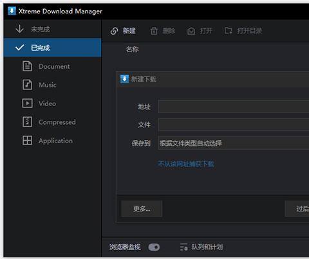
Task: Click the Xtreme Download Manager logo icon
Action: pyautogui.click(x=12, y=11)
